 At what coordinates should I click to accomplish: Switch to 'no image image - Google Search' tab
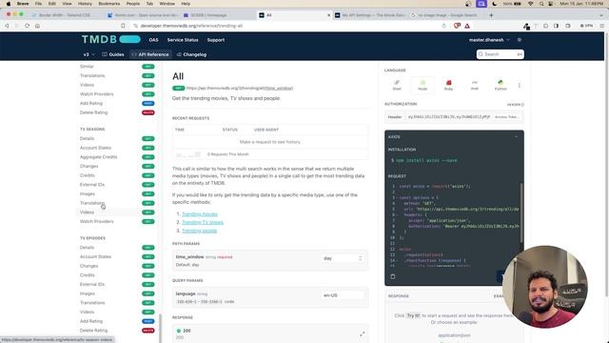coord(444,15)
